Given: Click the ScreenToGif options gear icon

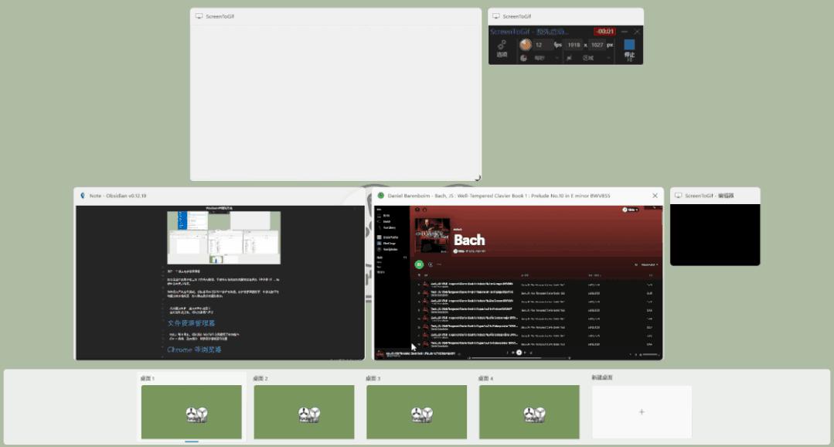Looking at the screenshot, I should [x=502, y=45].
